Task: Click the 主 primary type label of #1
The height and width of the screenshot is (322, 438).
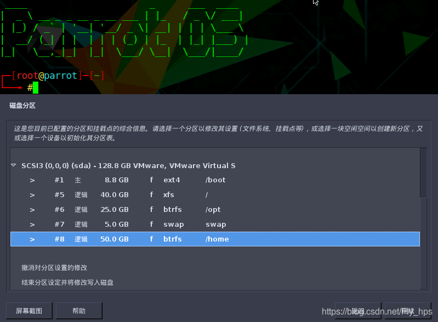Action: pos(78,180)
